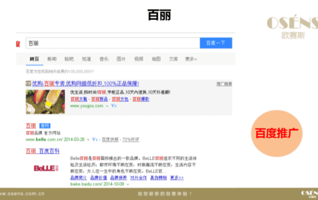Image resolution: width=318 pixels, height=200 pixels.
Task: Expand the arrow beside www.yougou.com
Action: pyautogui.click(x=107, y=106)
